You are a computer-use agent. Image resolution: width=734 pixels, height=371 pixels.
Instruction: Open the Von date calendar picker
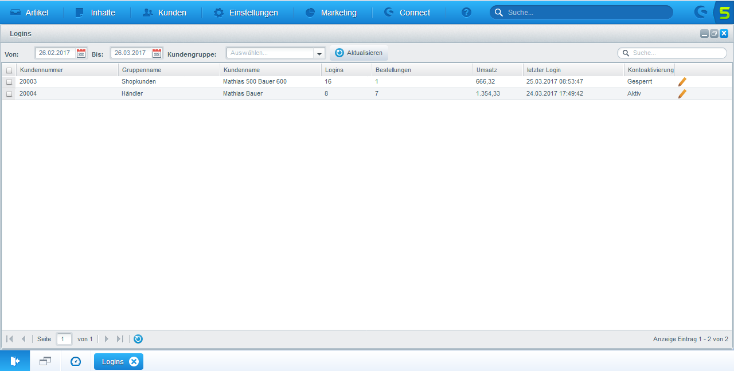(x=81, y=53)
